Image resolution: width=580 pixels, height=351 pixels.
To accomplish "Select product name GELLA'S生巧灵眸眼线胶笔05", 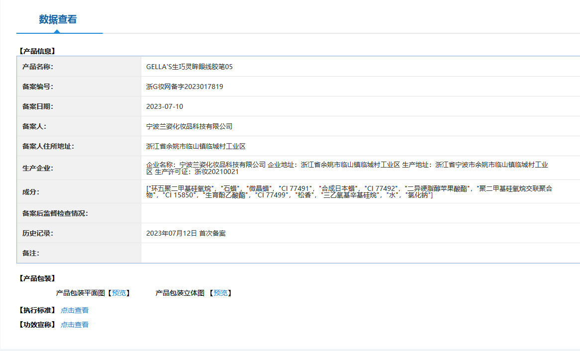I will pyautogui.click(x=190, y=67).
